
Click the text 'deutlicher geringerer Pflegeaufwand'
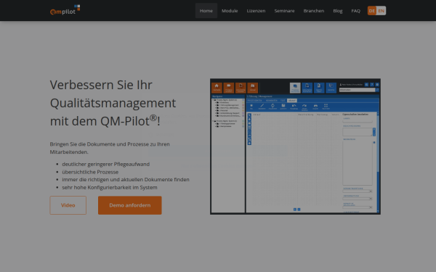pos(105,164)
